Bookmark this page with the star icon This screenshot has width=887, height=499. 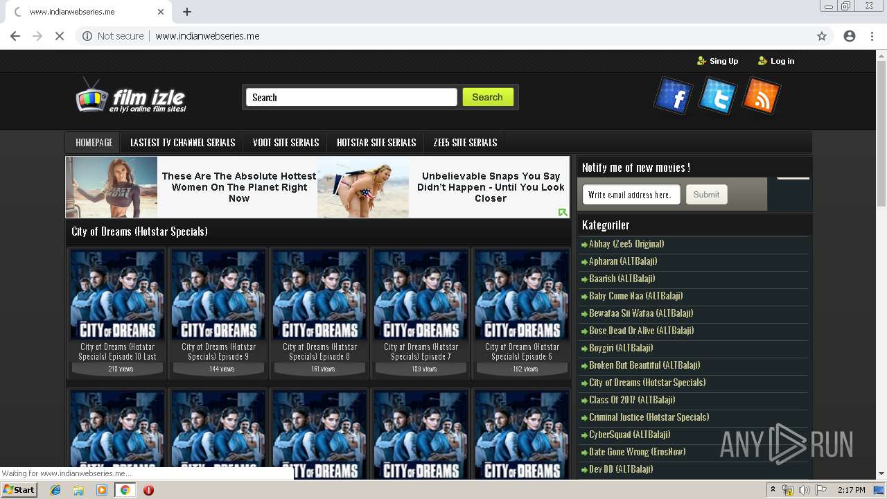[x=822, y=36]
